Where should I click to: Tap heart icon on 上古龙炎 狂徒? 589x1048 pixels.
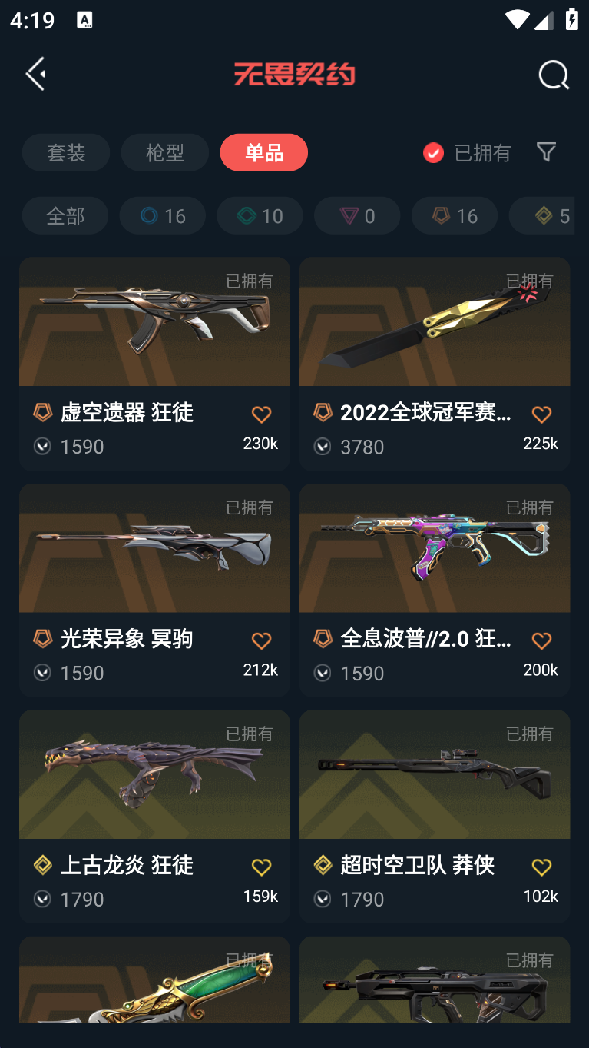click(x=261, y=867)
